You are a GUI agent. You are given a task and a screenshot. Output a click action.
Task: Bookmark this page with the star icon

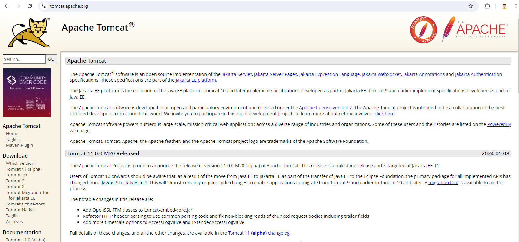471,6
